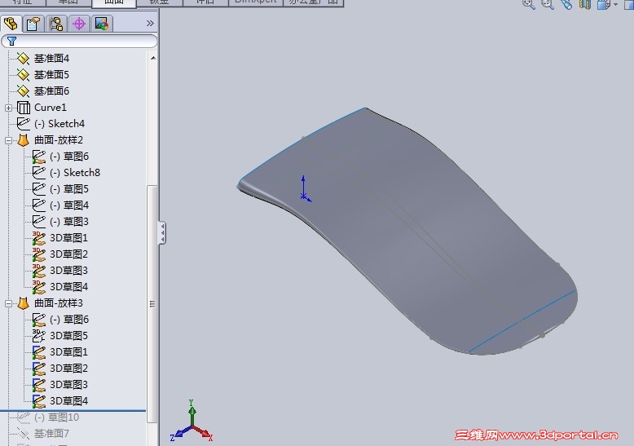Select the 曲面-放样2 loft surface feature

[x=58, y=140]
